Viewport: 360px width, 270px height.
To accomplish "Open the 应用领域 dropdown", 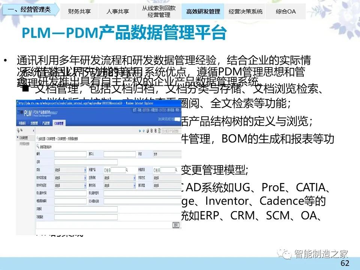I will pos(120,178).
